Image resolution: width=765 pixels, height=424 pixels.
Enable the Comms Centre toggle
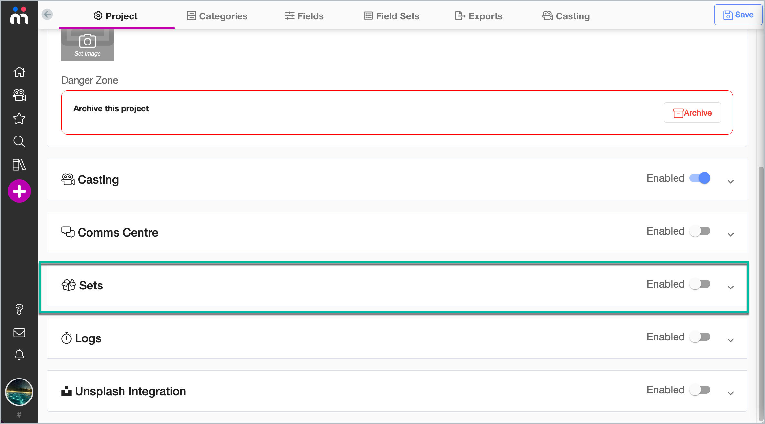[x=700, y=231]
